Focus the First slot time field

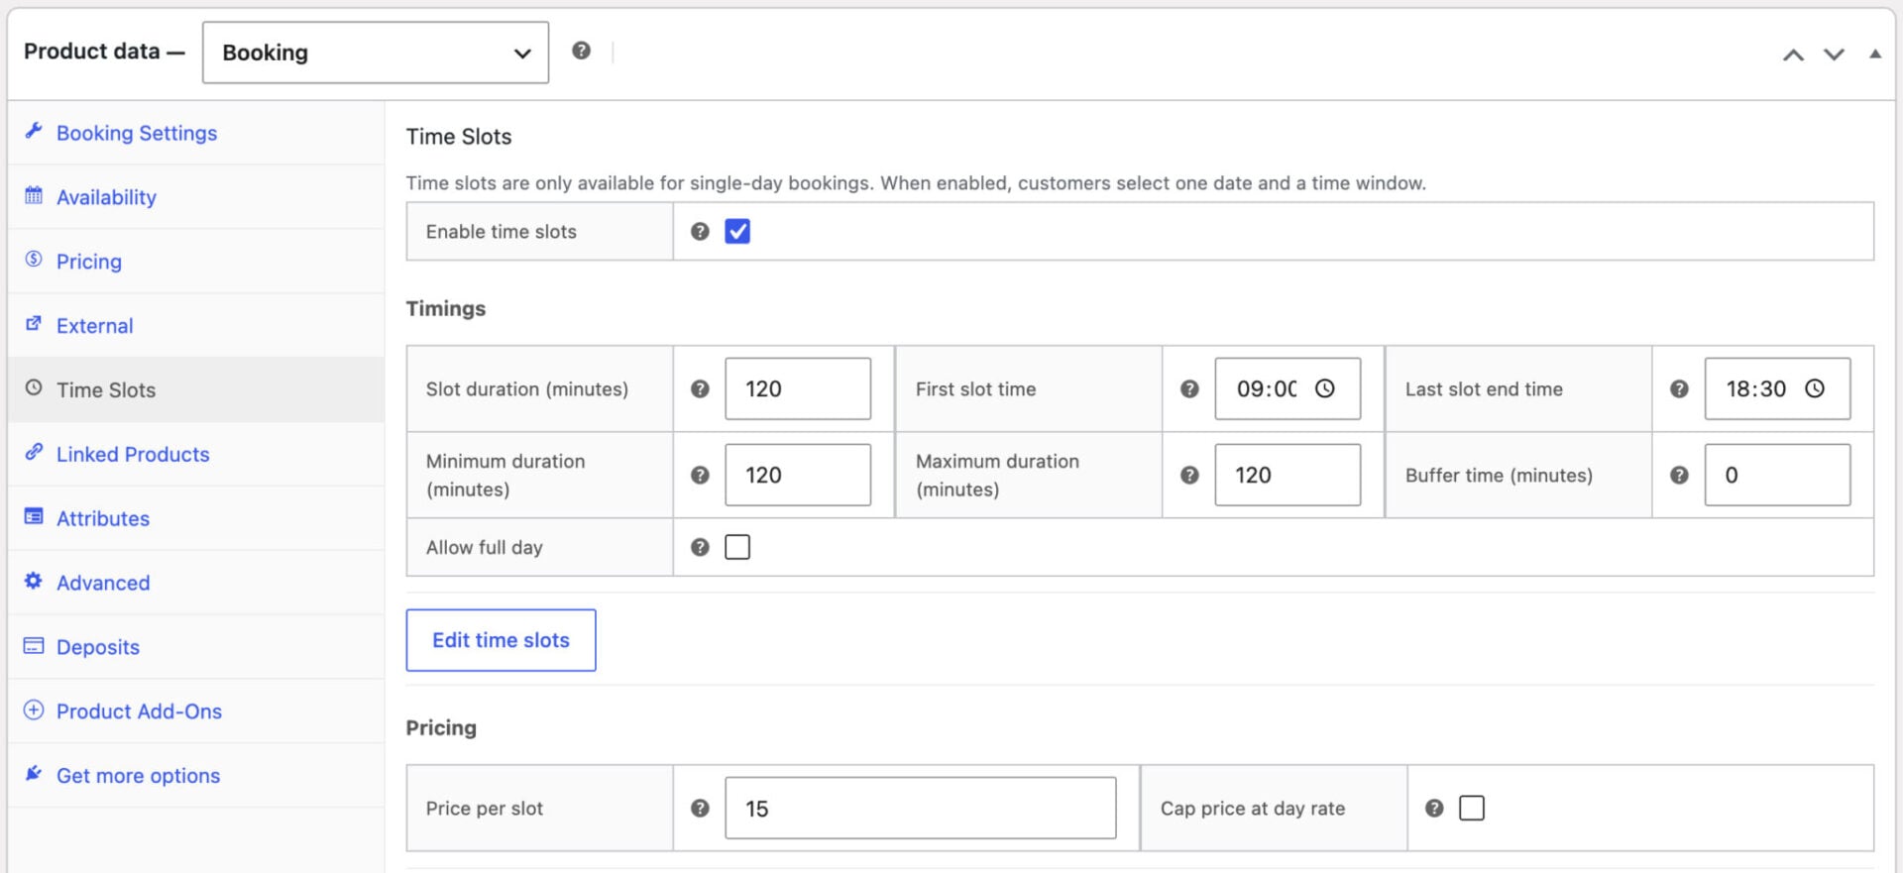(x=1287, y=388)
